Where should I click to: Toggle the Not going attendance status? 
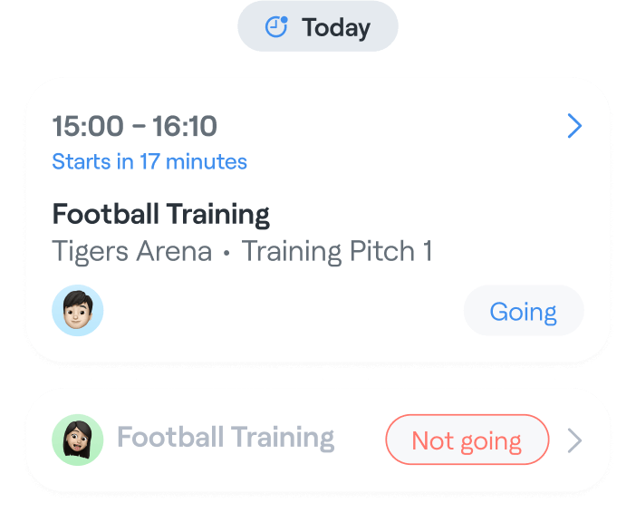pos(467,441)
